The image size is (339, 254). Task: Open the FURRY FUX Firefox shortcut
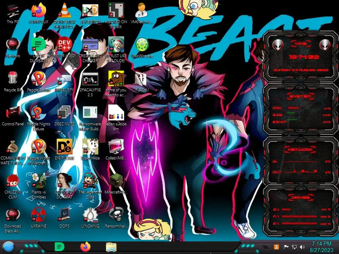click(38, 13)
